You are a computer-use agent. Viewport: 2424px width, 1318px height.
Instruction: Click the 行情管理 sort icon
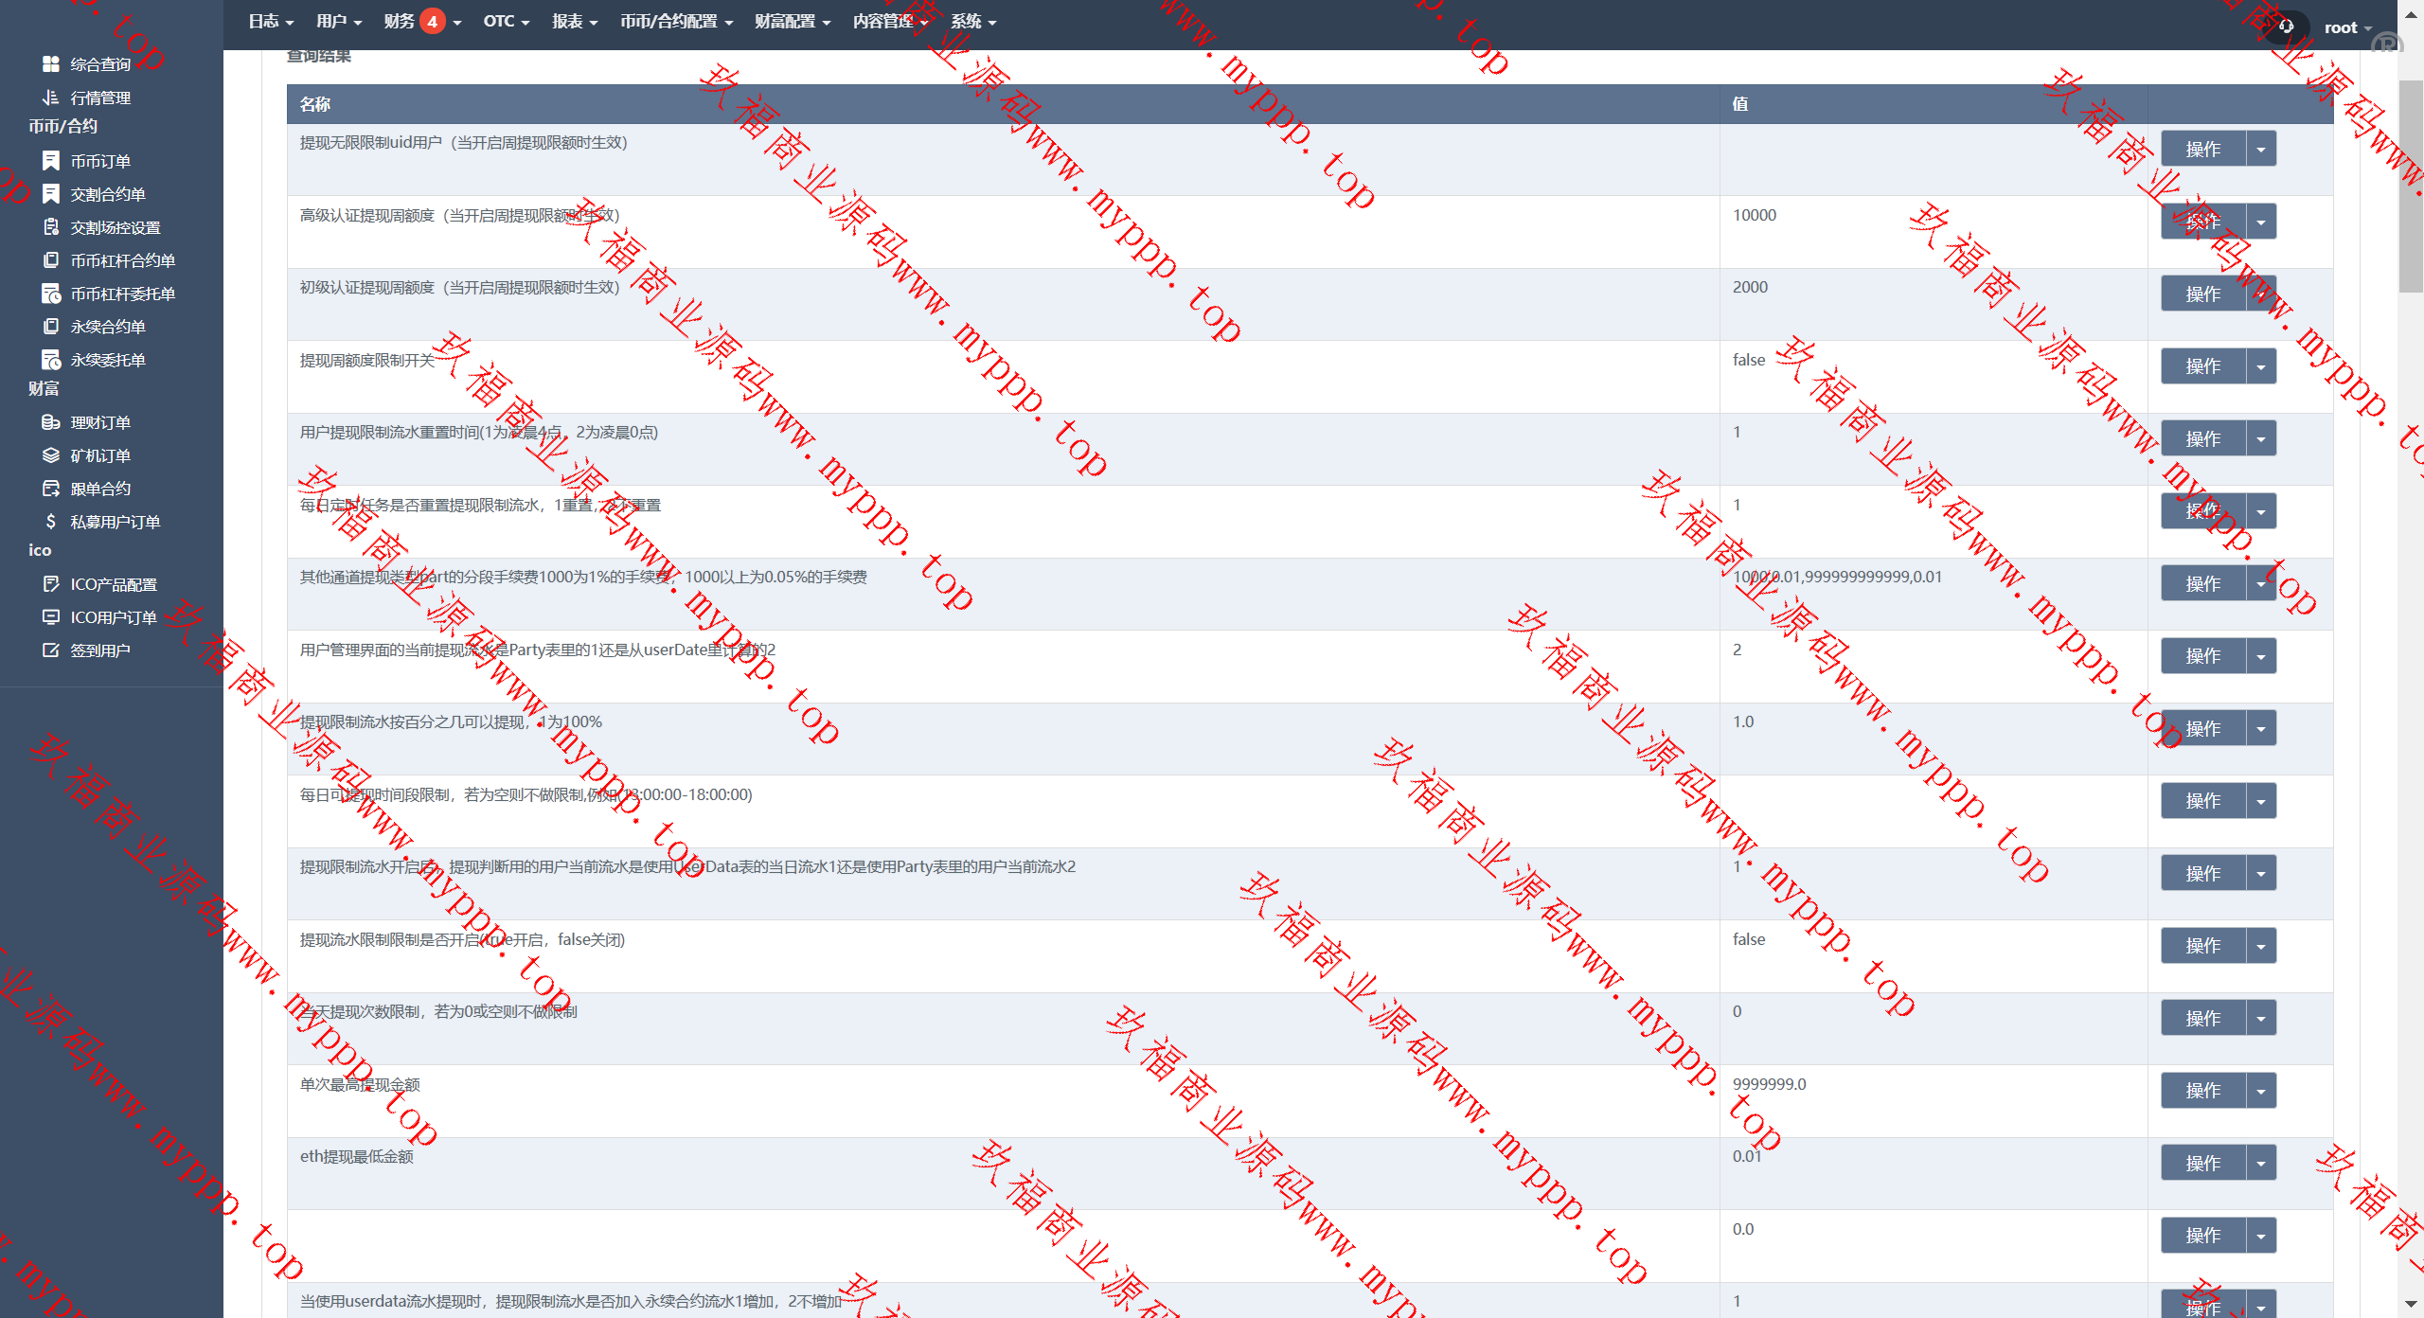tap(51, 98)
